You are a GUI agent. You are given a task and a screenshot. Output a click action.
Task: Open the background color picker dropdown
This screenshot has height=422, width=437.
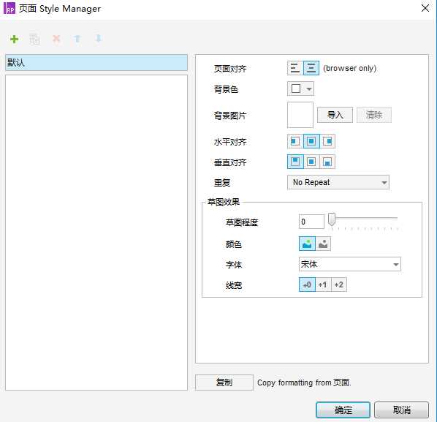click(300, 88)
